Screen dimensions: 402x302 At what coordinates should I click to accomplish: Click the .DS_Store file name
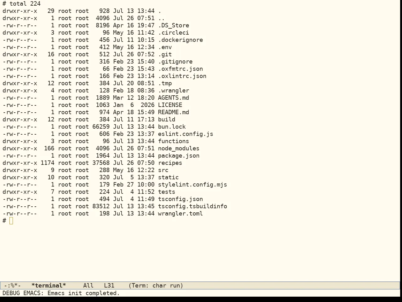click(x=173, y=25)
